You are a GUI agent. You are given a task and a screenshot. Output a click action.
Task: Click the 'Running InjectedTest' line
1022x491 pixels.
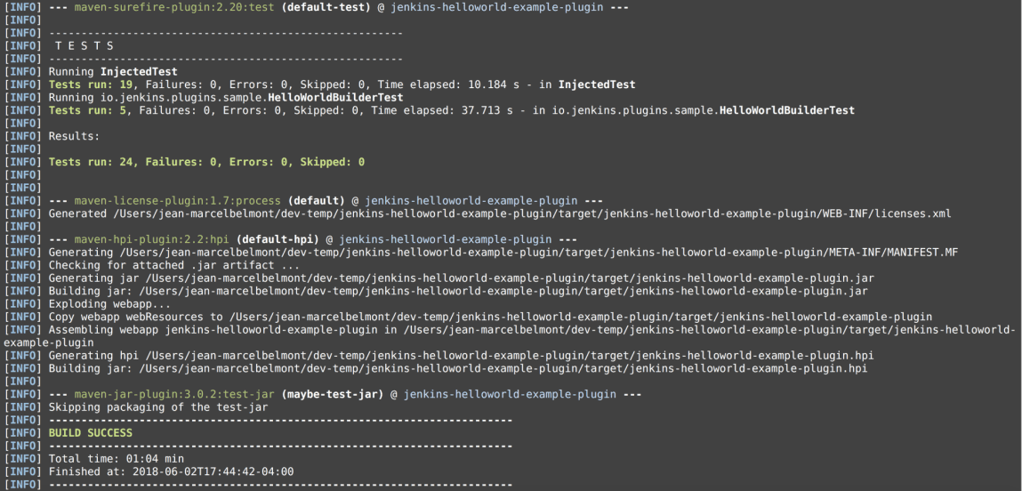tap(112, 71)
